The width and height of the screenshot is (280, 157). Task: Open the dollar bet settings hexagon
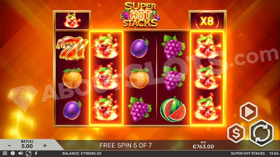(236, 133)
